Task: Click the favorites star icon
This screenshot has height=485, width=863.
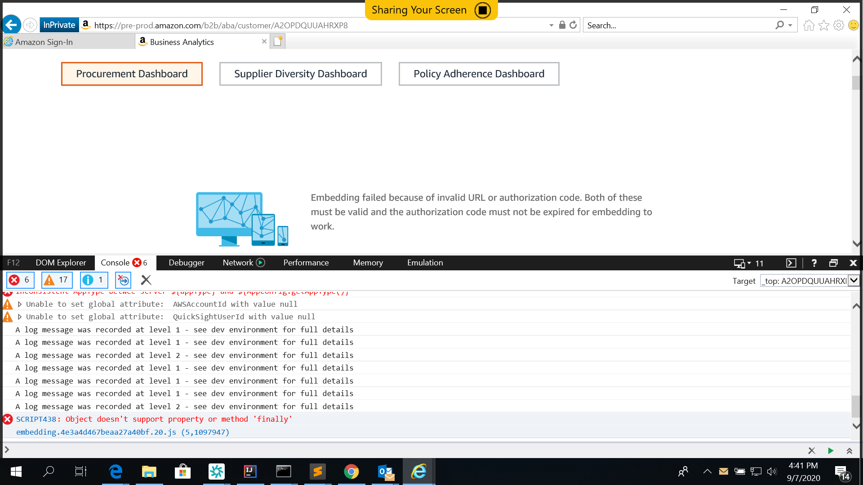Action: 824,26
